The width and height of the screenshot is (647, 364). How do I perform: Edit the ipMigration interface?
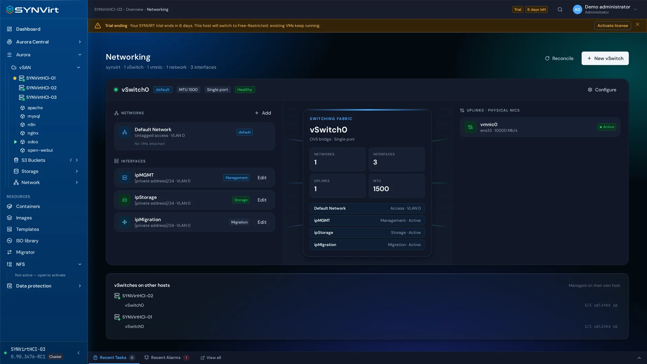(x=262, y=222)
